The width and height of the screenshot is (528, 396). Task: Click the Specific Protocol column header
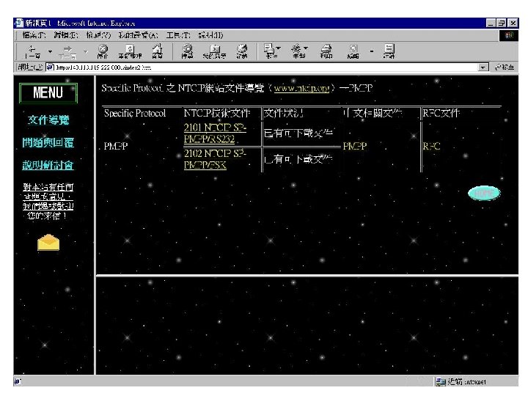click(x=135, y=113)
